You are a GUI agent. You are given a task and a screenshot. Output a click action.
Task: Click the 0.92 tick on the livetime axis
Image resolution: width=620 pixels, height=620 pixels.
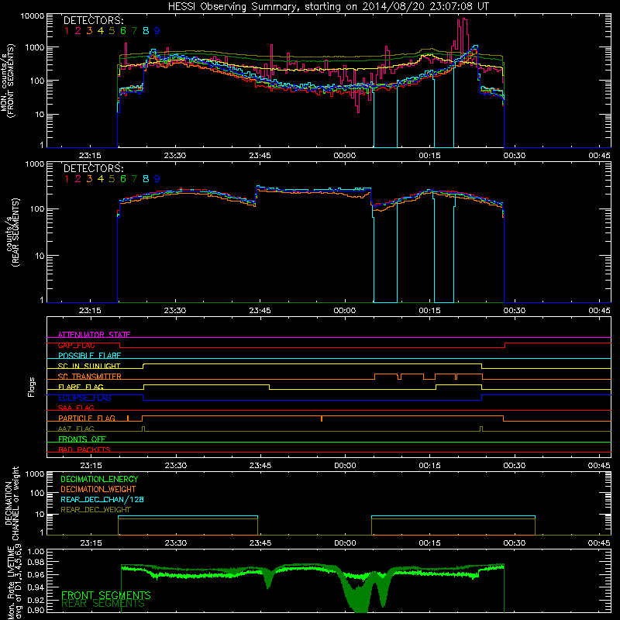(x=36, y=599)
